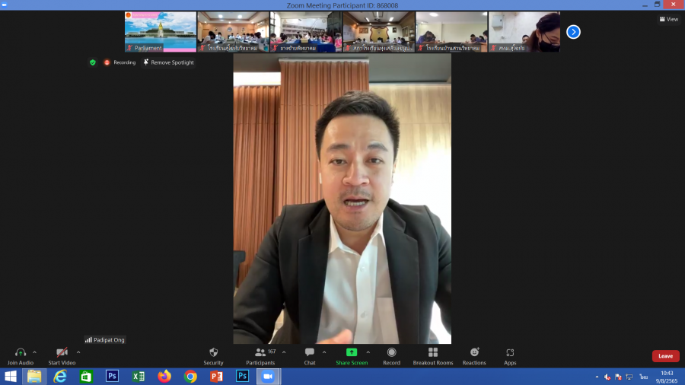Click Join Audio headphone button
The width and height of the screenshot is (685, 385).
point(21,355)
